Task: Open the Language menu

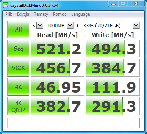Action: pos(81,14)
